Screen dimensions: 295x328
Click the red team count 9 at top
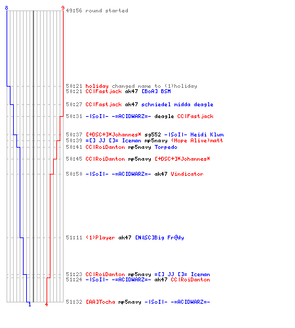[x=63, y=8]
